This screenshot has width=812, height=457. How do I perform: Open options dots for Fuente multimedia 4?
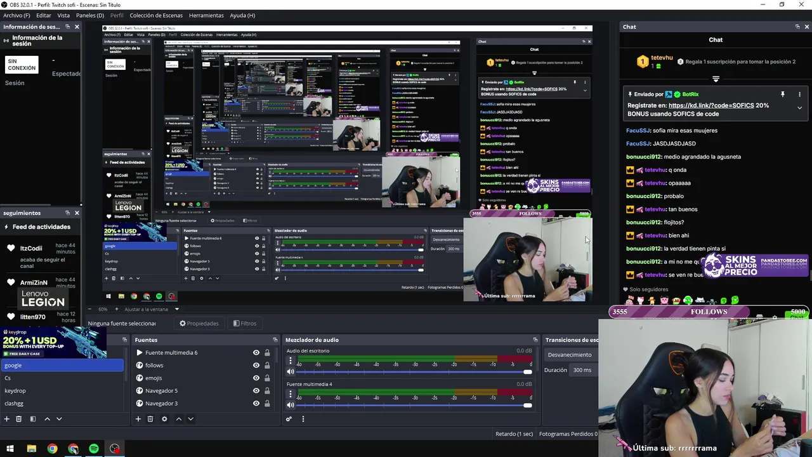[x=291, y=394]
